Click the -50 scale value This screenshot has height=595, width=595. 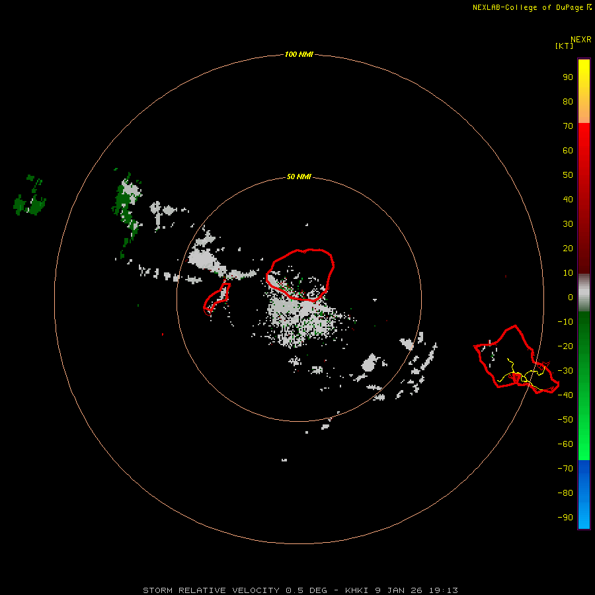[x=565, y=420]
